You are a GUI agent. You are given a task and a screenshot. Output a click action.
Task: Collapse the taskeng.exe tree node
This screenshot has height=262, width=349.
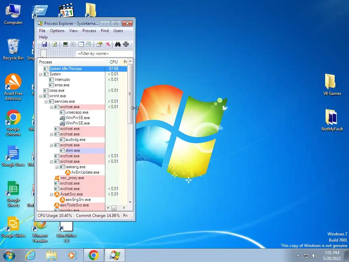(x=57, y=167)
